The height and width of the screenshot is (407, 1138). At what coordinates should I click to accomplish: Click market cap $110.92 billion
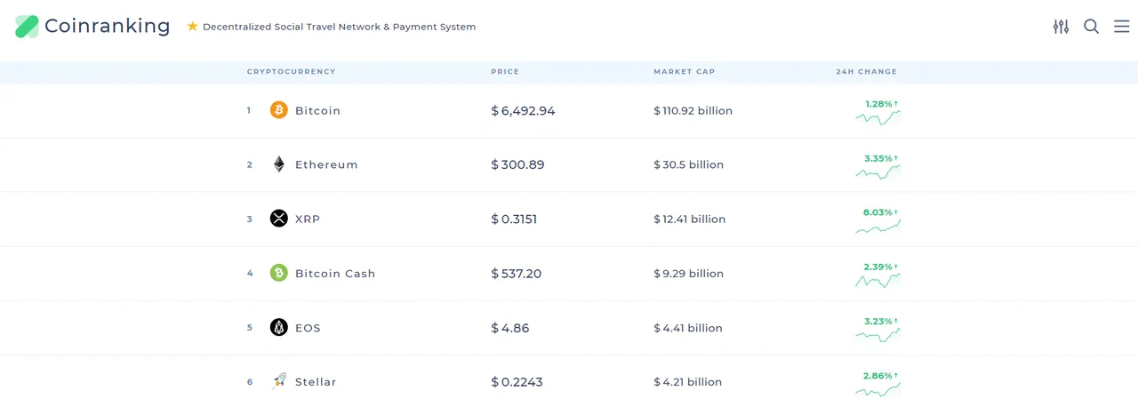point(693,111)
